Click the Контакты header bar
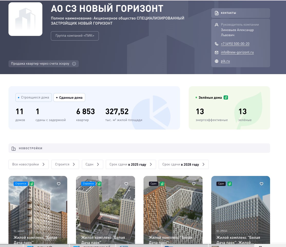The width and height of the screenshot is (286, 247). point(241,13)
